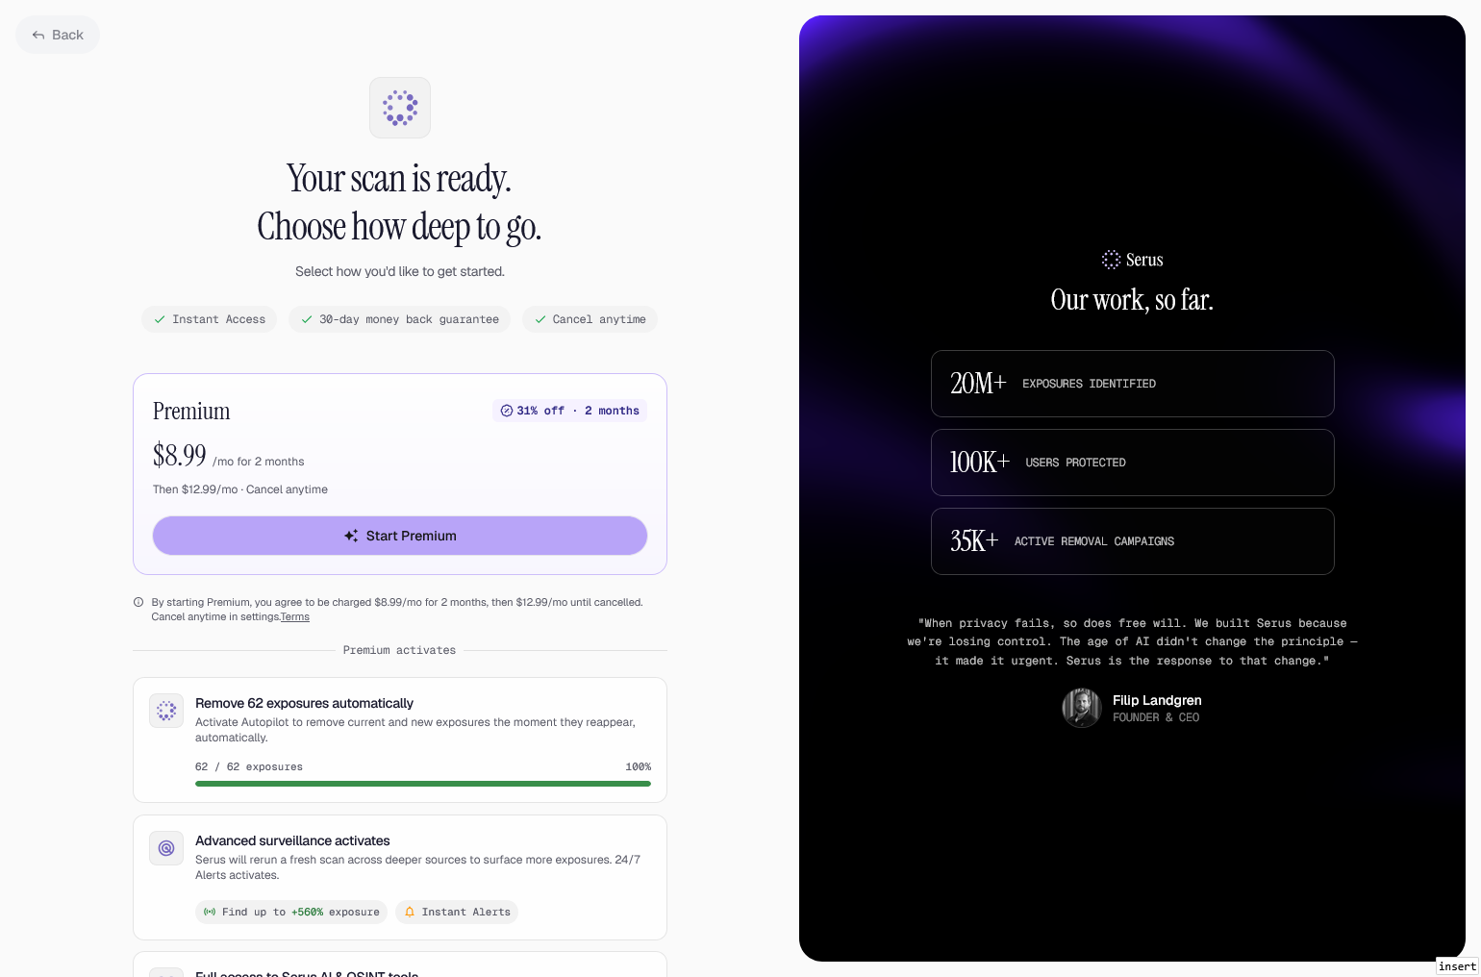1481x977 pixels.
Task: Click the Find up to +560% exposure chip
Action: coord(291,912)
